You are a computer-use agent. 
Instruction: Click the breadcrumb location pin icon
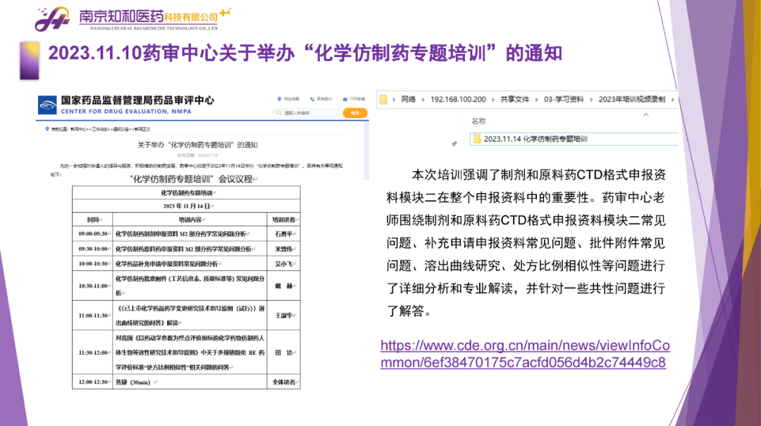point(47,129)
